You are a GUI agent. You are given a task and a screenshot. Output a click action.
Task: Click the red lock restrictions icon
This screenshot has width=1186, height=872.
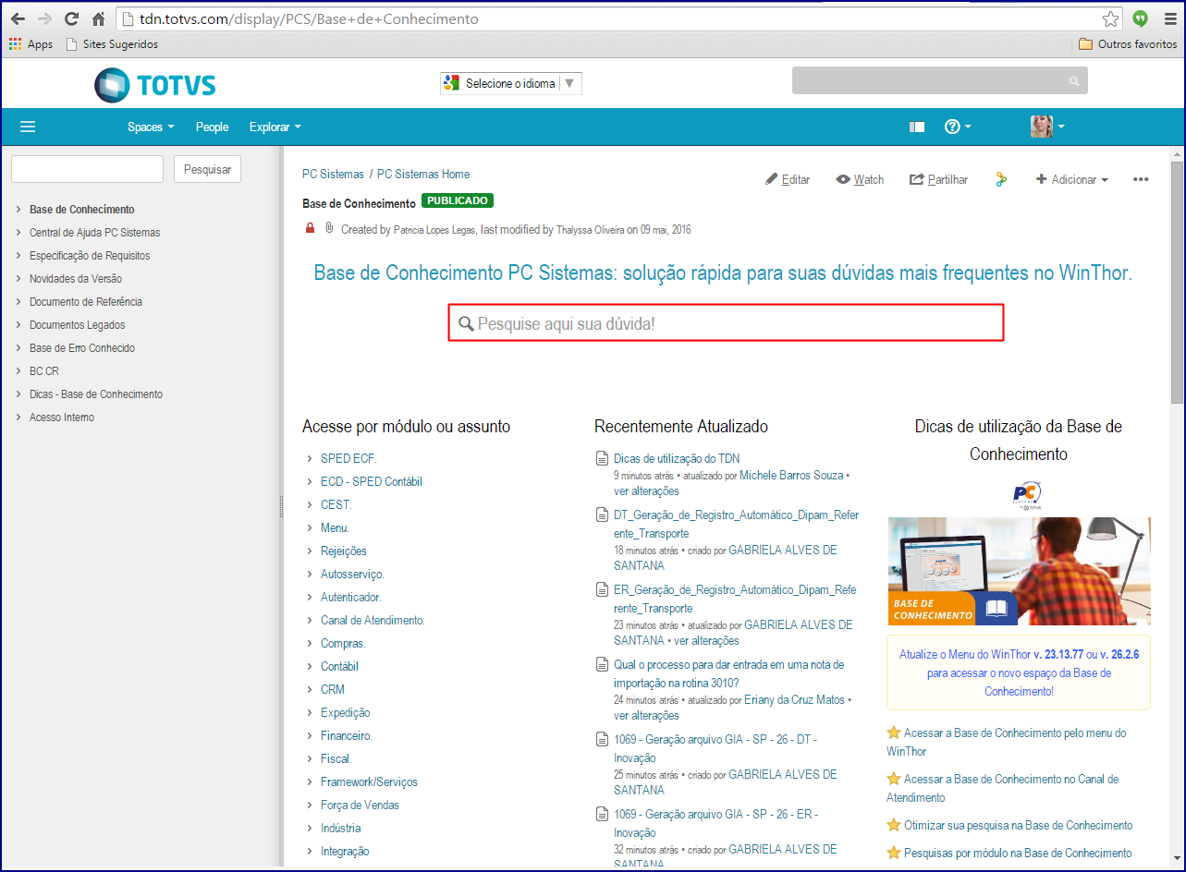(x=311, y=228)
